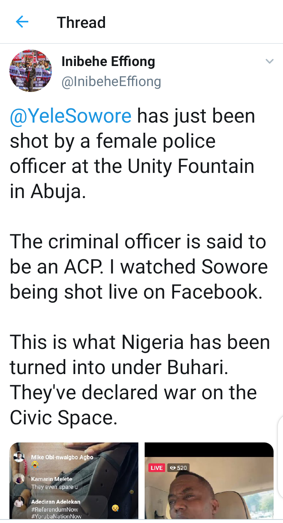The height and width of the screenshot is (523, 283).
Task: Tap Kamarin Melete's comment avatar
Action: tap(19, 479)
